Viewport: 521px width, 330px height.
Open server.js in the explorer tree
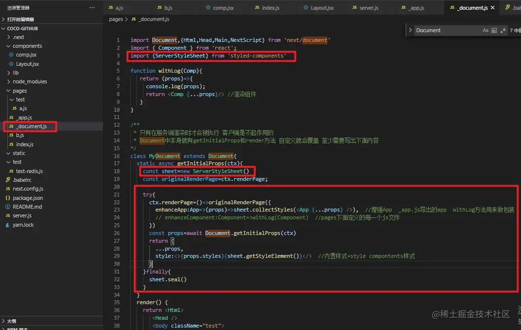pos(22,216)
